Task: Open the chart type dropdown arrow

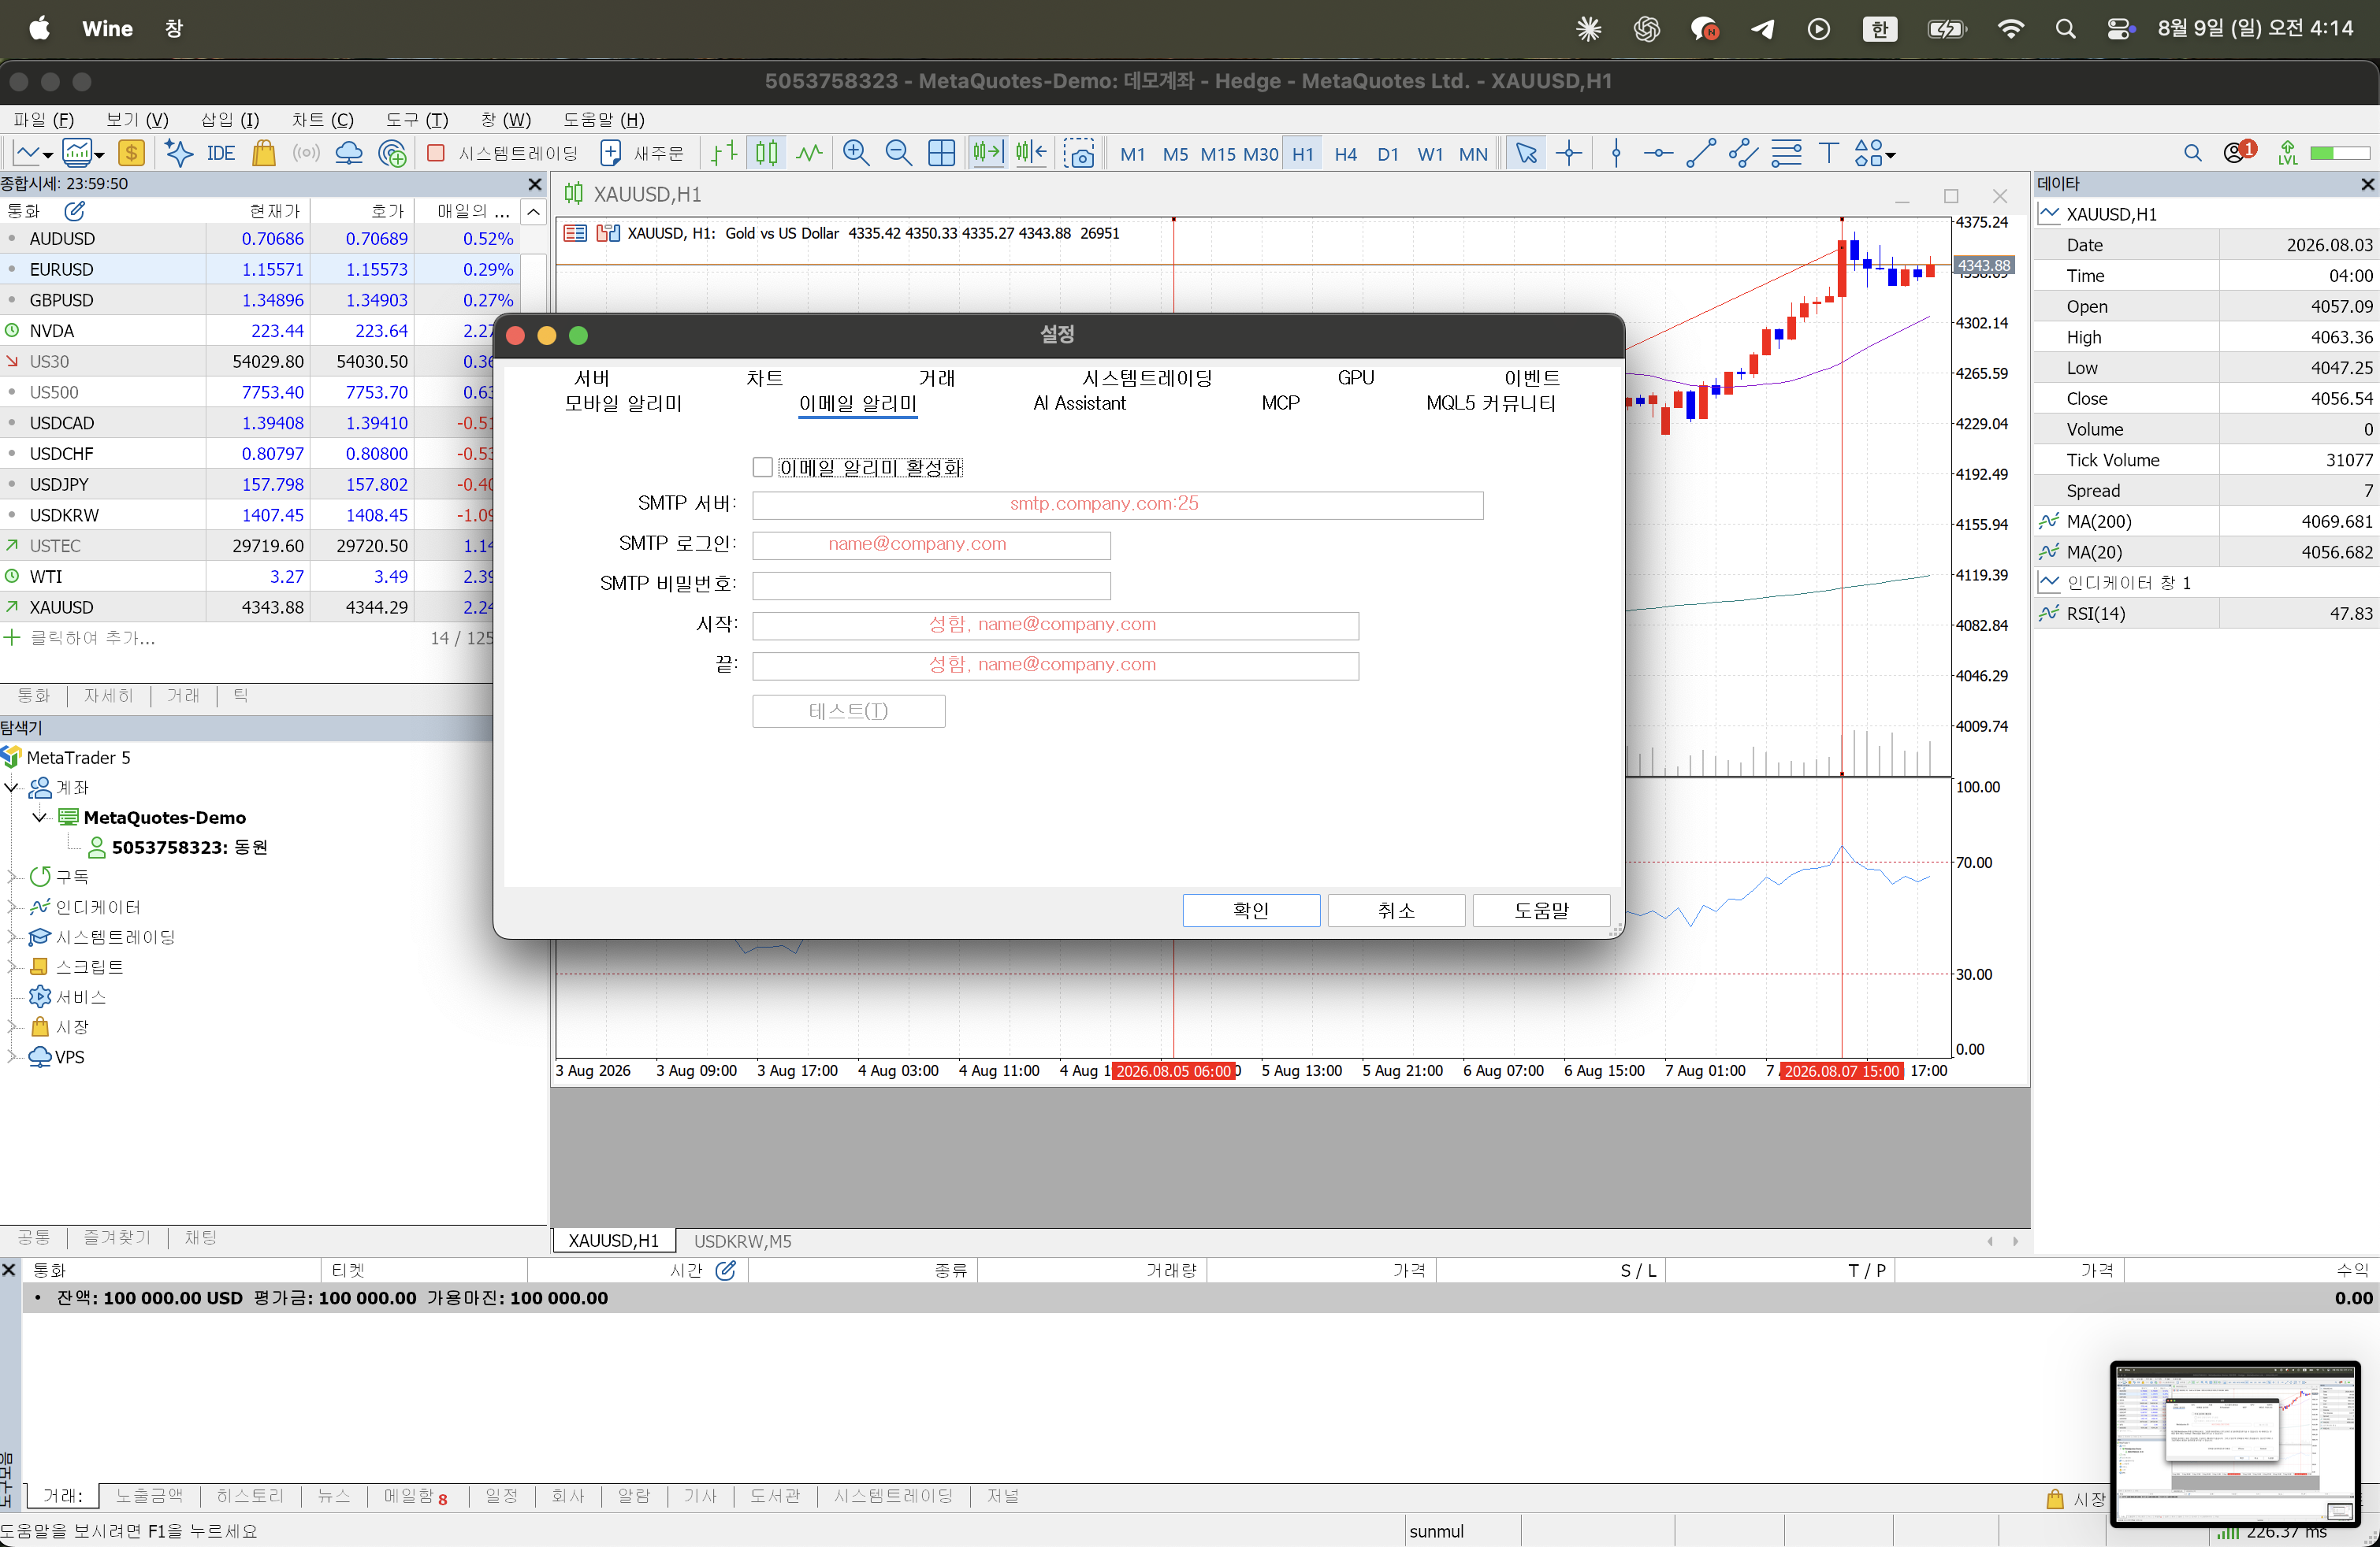Action: pos(47,155)
